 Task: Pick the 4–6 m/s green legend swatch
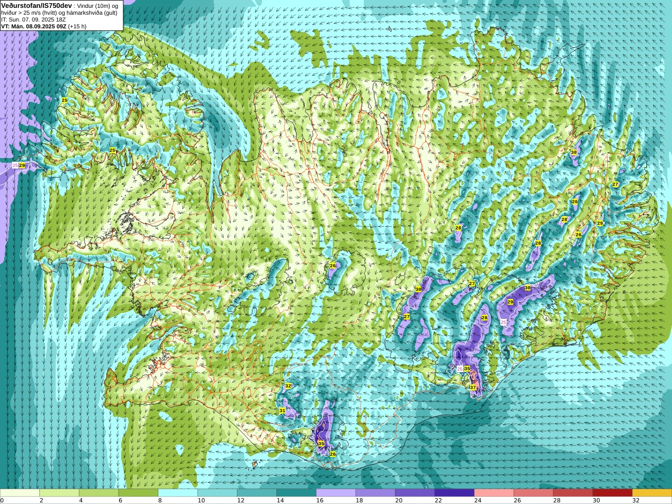coord(99,493)
